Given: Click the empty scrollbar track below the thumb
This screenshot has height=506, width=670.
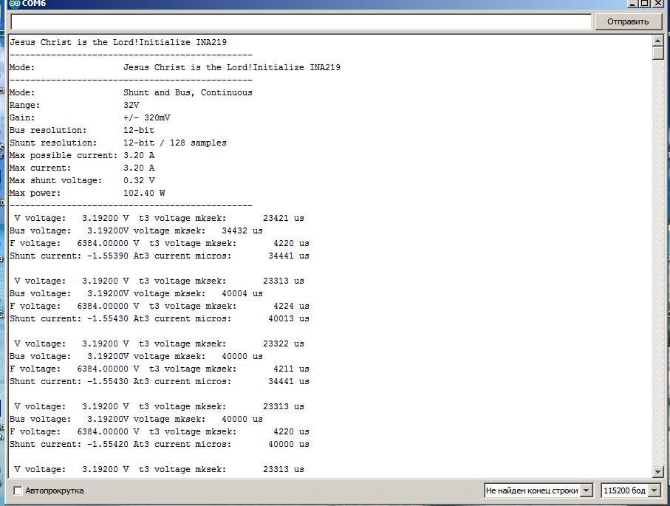Looking at the screenshot, I should pos(658,259).
